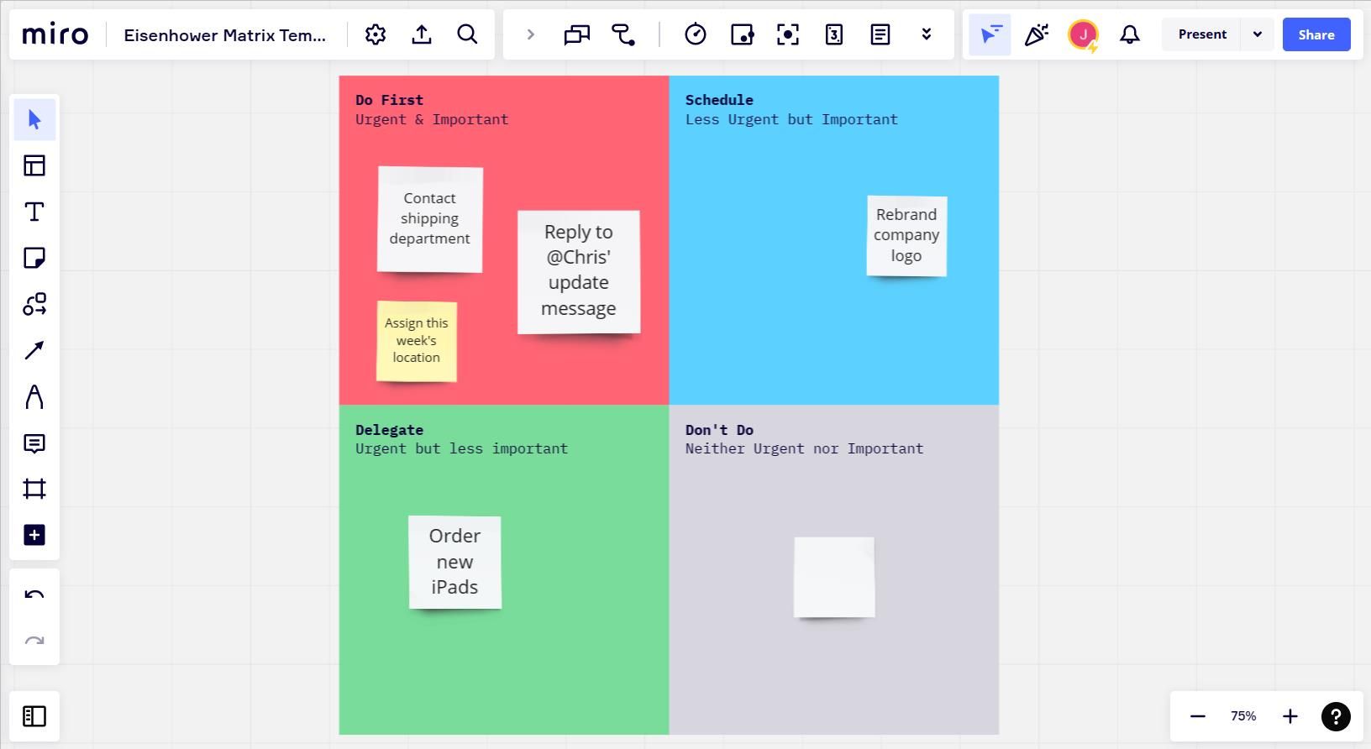Image resolution: width=1371 pixels, height=749 pixels.
Task: Toggle collaborators' cursors visibility
Action: pos(990,34)
